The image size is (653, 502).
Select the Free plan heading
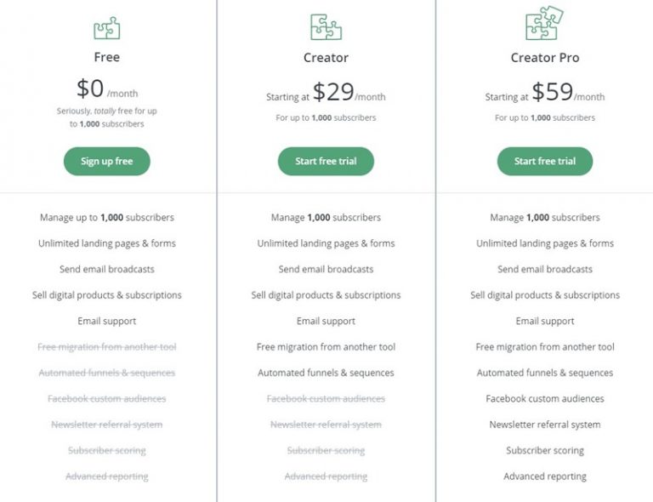pyautogui.click(x=106, y=58)
